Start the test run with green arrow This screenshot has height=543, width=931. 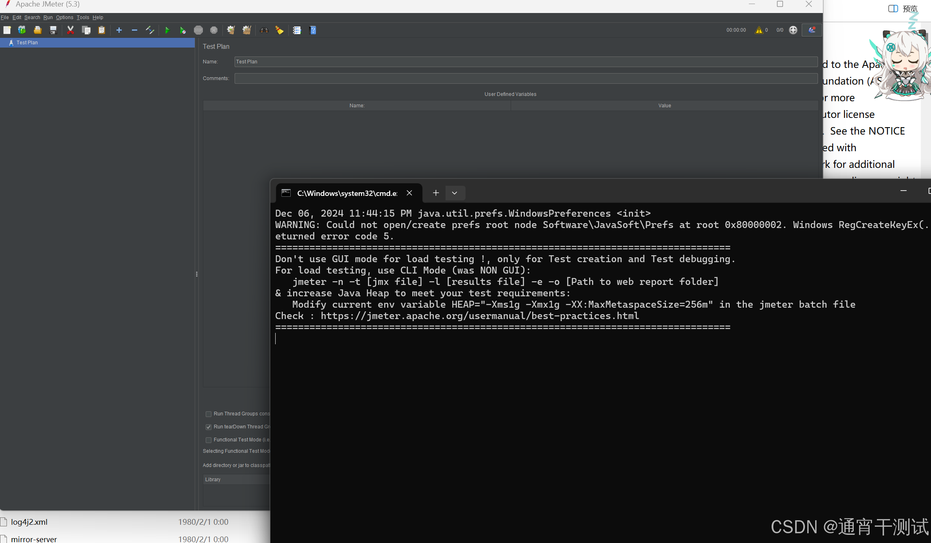167,30
